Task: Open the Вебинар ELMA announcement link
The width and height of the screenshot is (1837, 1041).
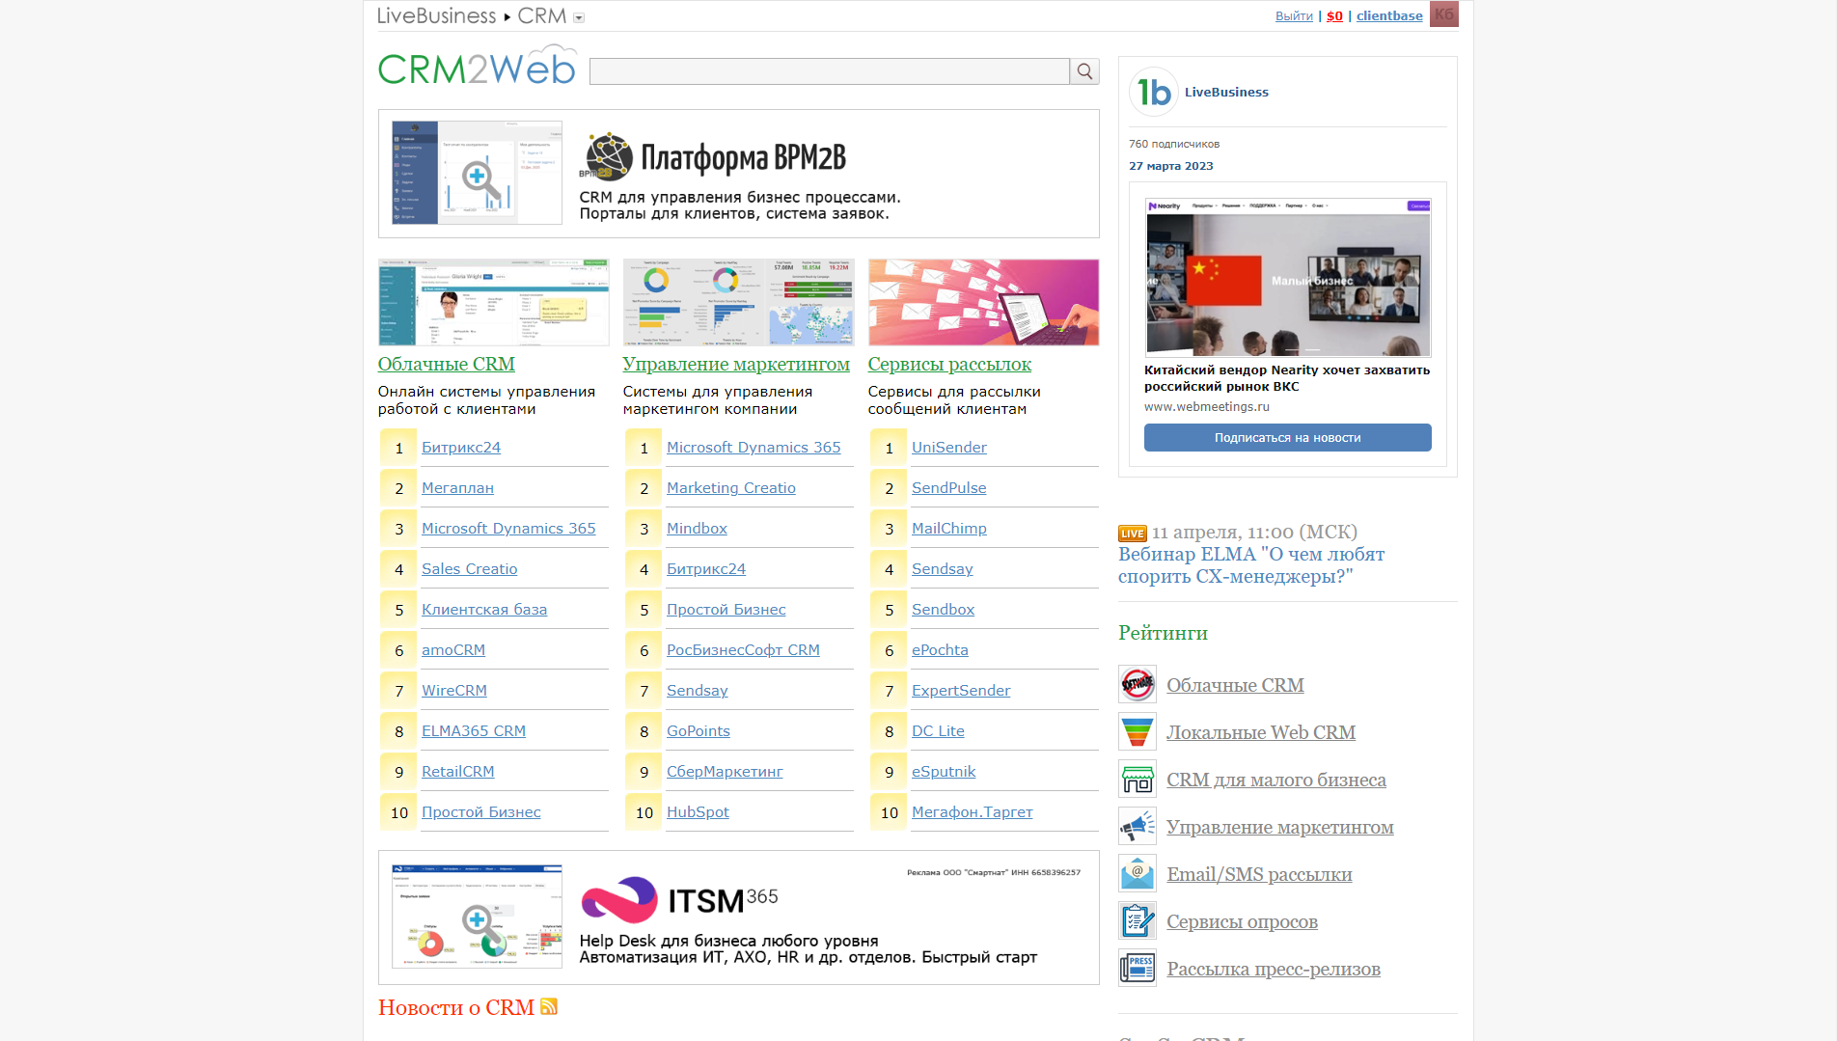Action: click(x=1250, y=565)
